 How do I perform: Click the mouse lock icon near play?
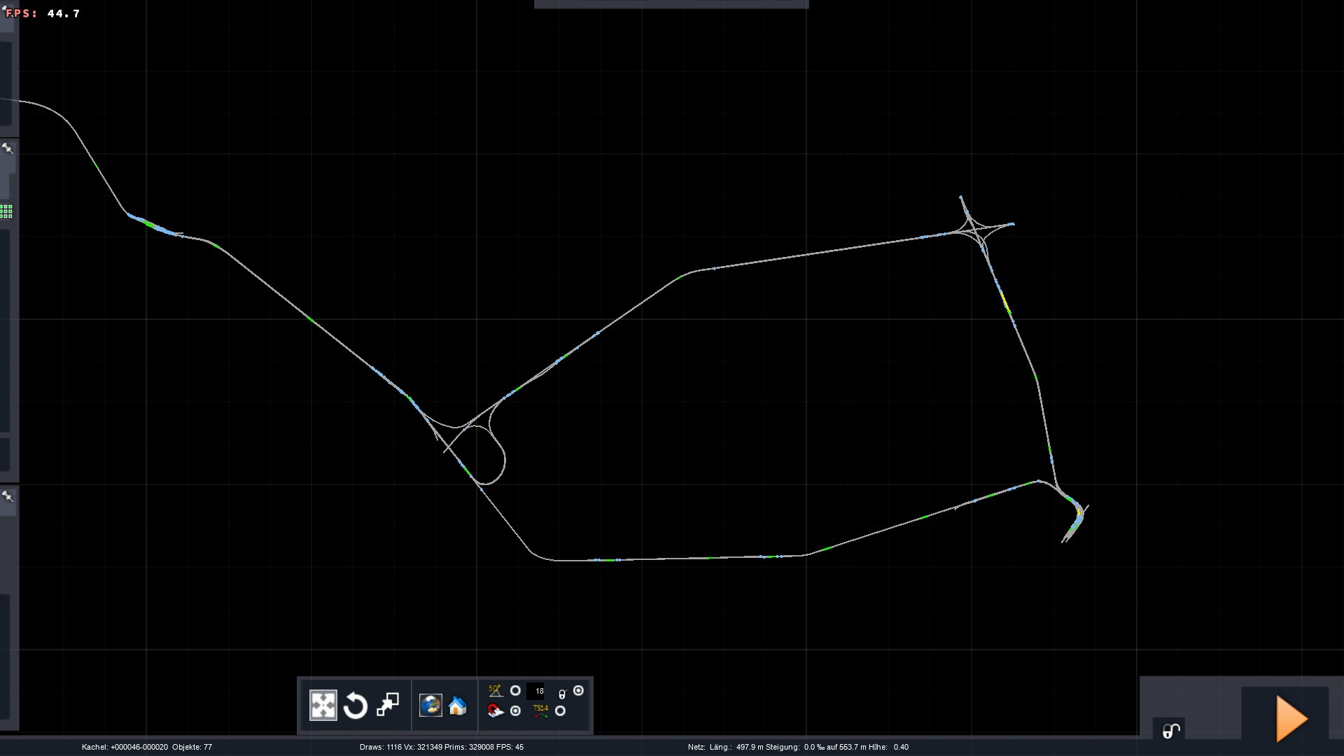coord(1171,731)
